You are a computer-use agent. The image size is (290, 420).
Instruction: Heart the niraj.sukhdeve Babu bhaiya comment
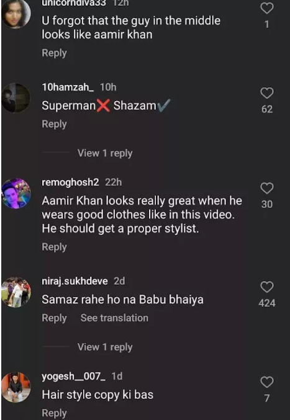267,287
